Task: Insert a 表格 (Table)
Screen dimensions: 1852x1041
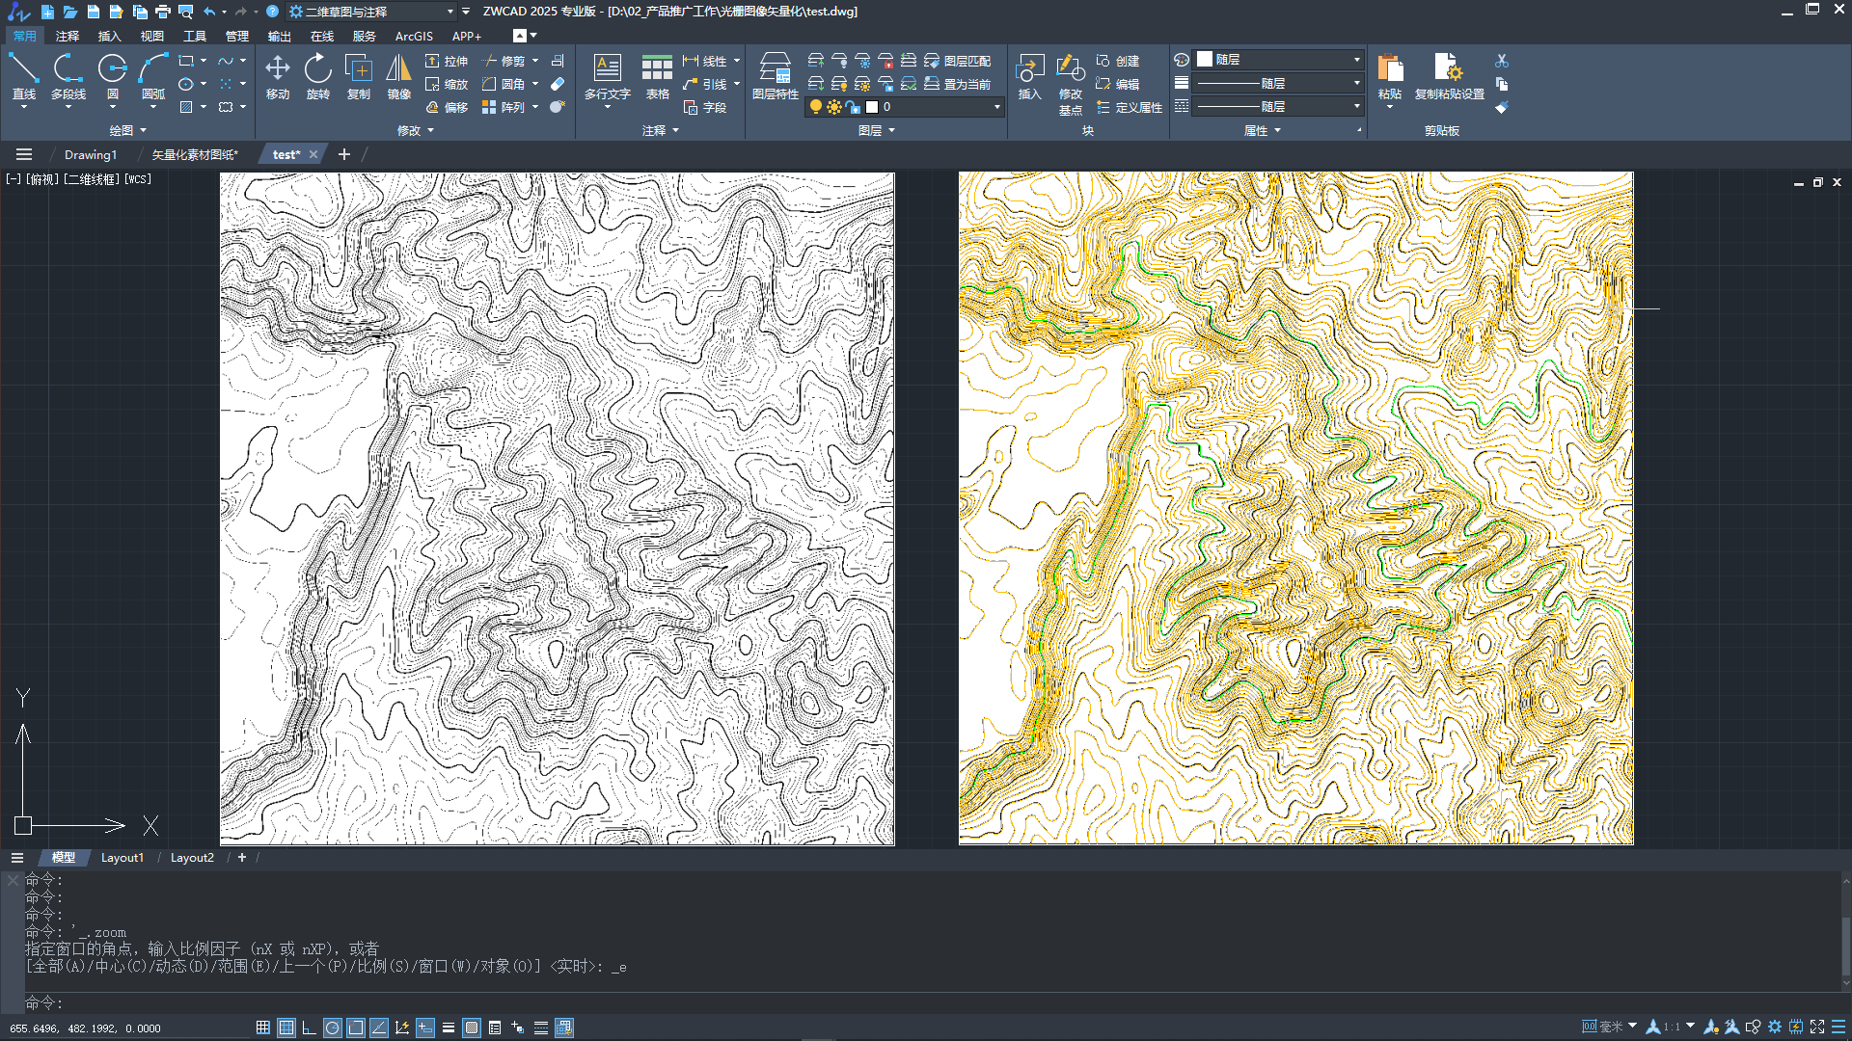Action: 658,76
